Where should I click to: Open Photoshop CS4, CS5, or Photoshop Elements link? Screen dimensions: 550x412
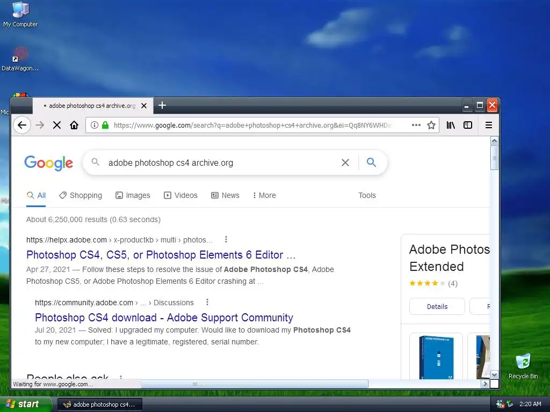click(161, 255)
